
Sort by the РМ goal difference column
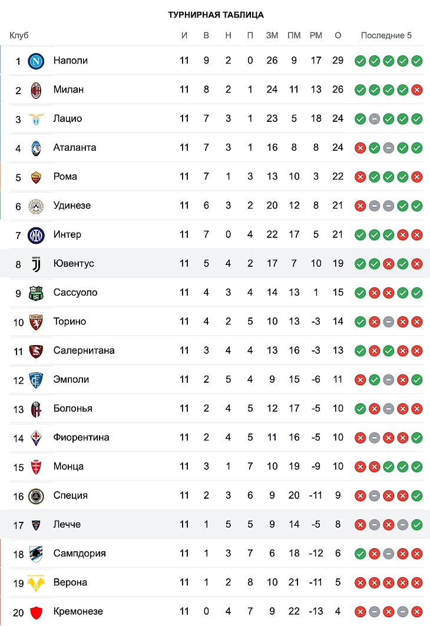click(x=316, y=35)
